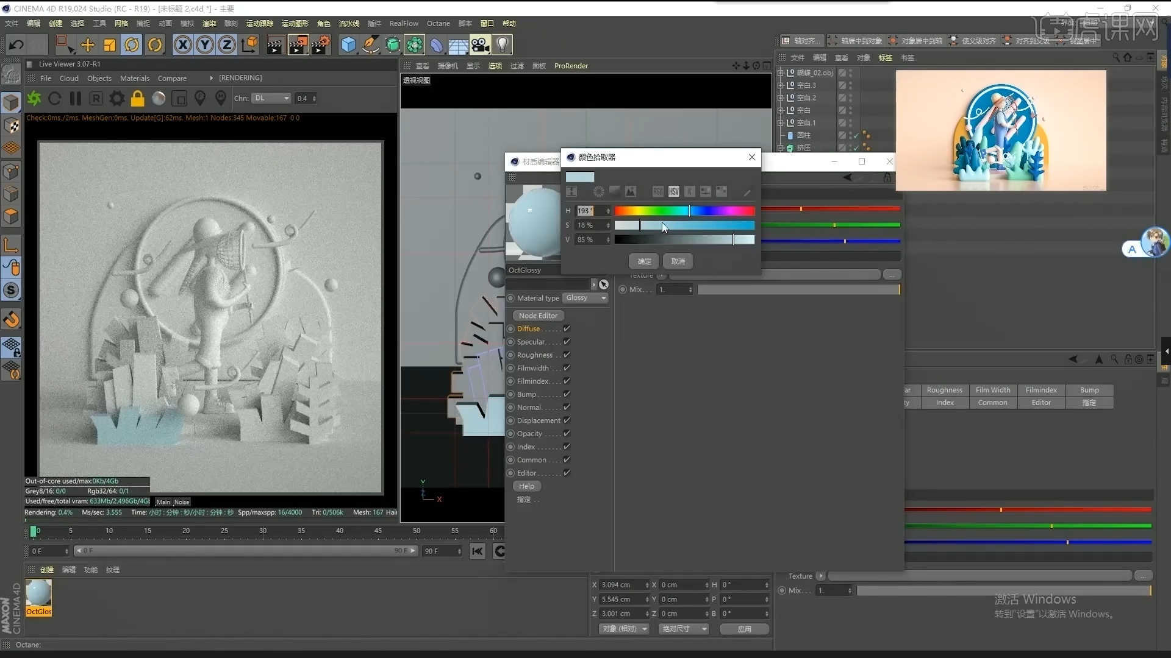The width and height of the screenshot is (1171, 658).
Task: Click on the saturation slider bar
Action: [684, 225]
